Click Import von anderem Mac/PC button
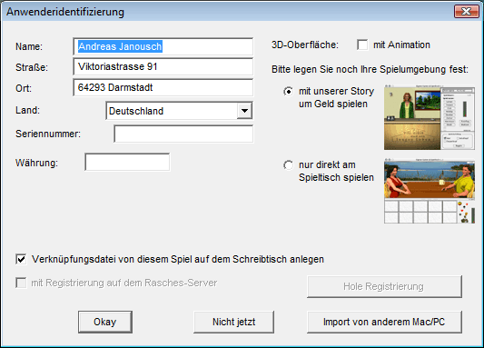This screenshot has height=348, width=484. (384, 322)
